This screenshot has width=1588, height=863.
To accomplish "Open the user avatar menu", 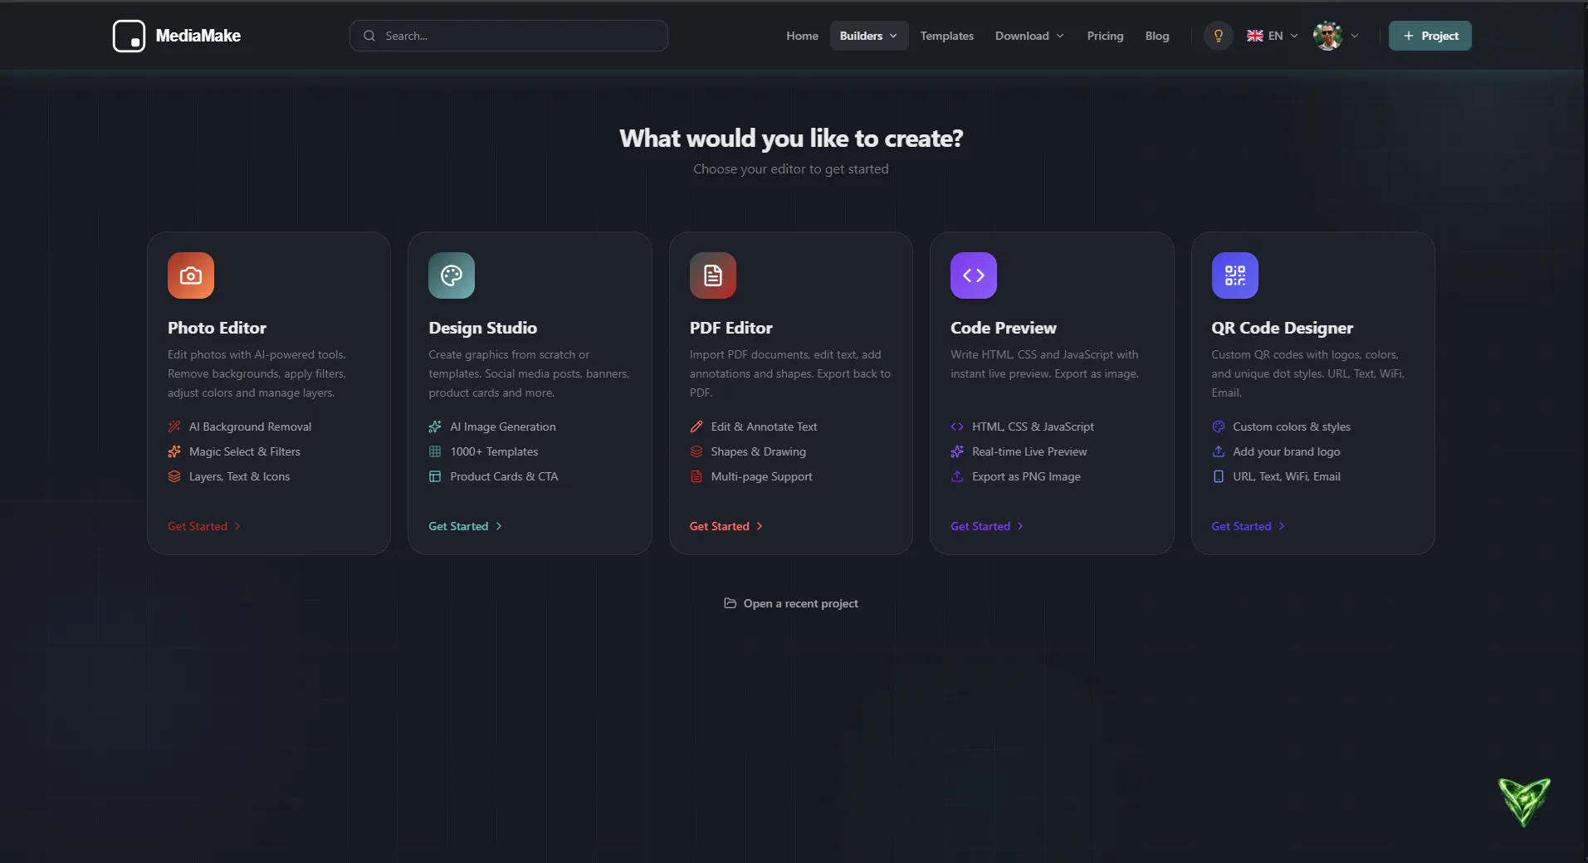I will tap(1327, 36).
